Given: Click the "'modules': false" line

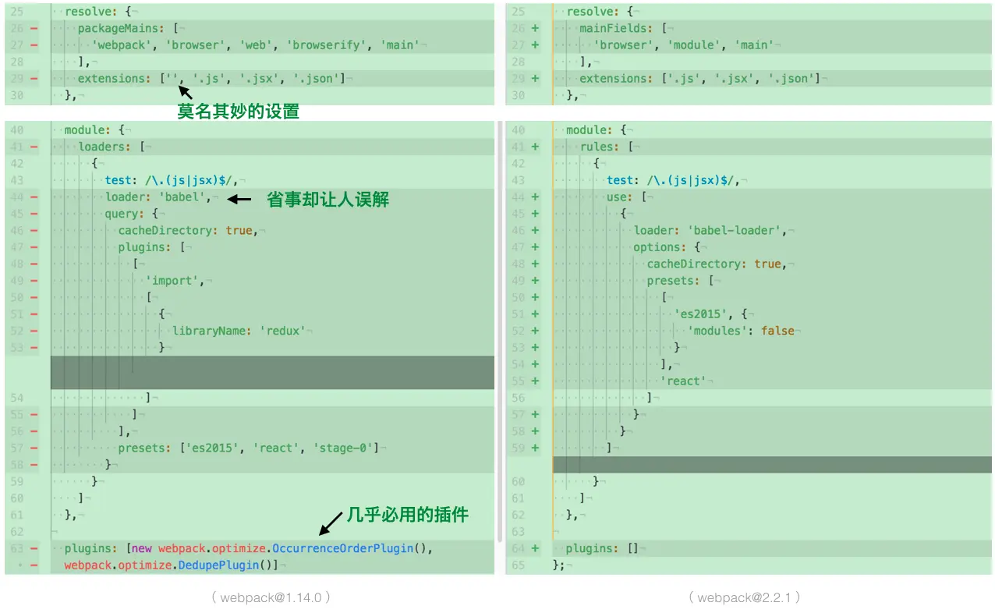Looking at the screenshot, I should pyautogui.click(x=741, y=331).
